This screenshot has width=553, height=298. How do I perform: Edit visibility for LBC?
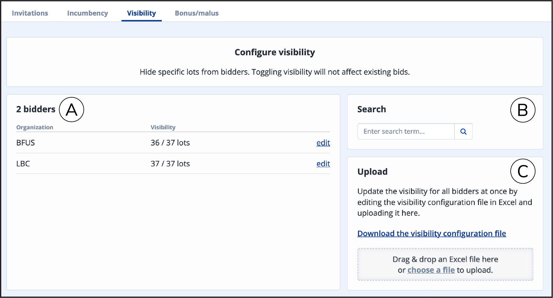point(323,163)
